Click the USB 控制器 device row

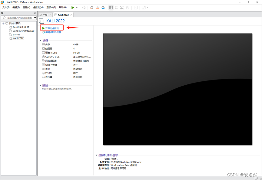pyautogui.click(x=67, y=65)
